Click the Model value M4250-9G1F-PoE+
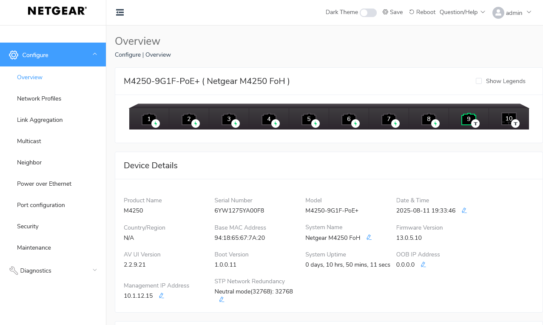This screenshot has width=543, height=325. coord(332,210)
